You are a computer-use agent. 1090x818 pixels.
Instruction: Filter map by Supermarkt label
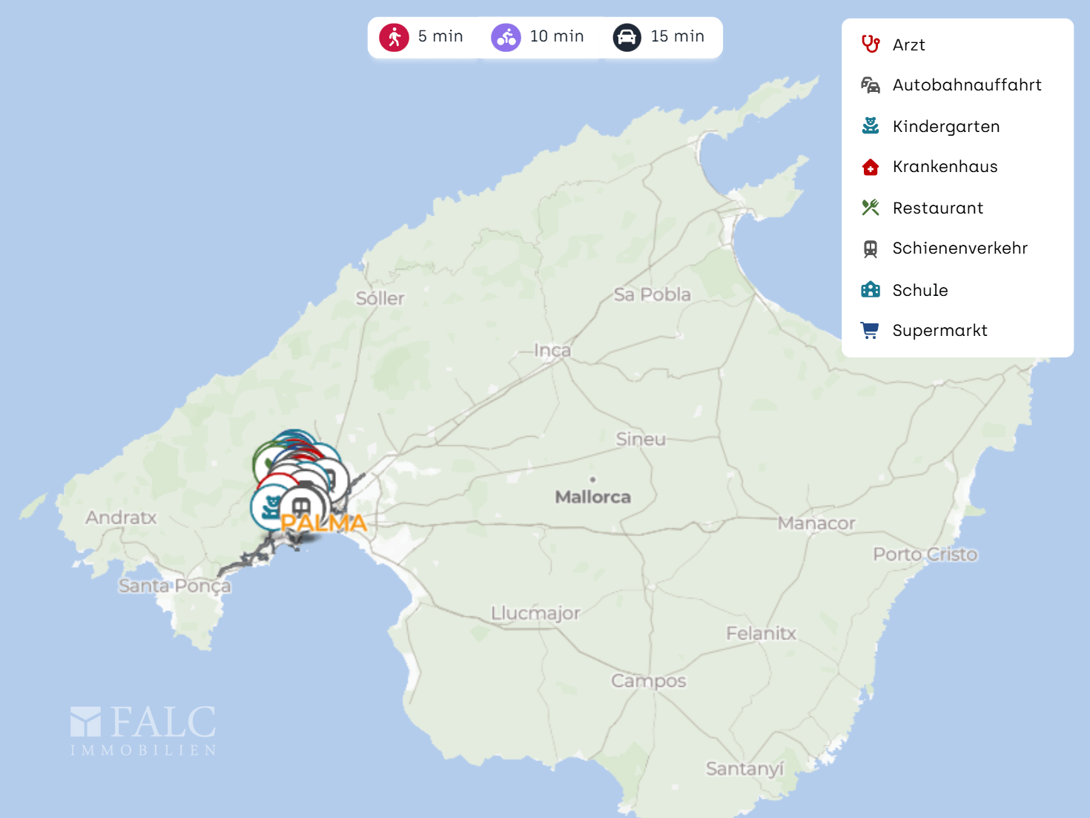coord(939,331)
